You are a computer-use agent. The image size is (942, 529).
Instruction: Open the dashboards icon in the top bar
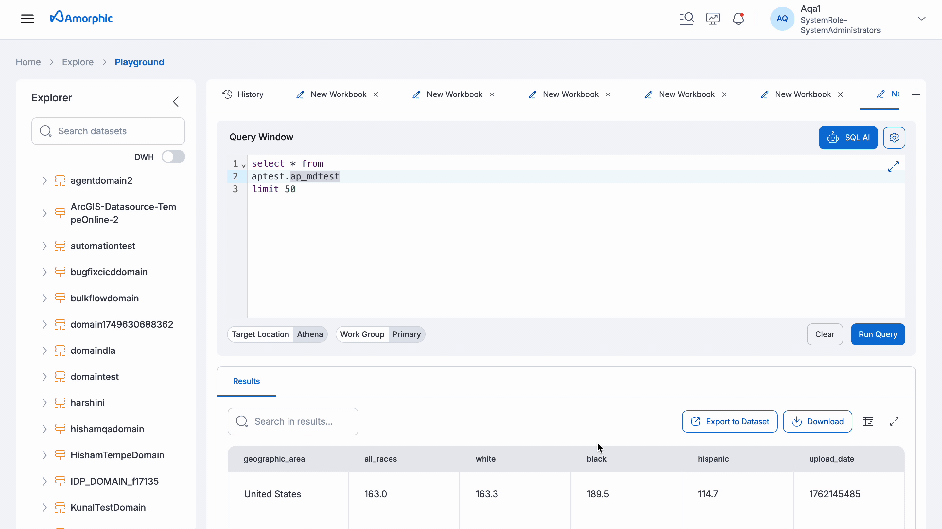(x=712, y=18)
